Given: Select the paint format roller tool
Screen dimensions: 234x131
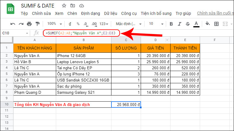Looking at the screenshot, I should tap(37, 24).
